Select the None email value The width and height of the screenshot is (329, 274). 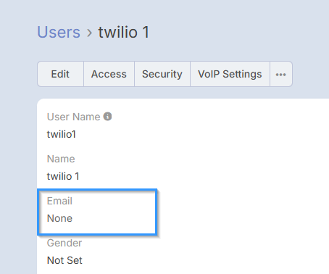pyautogui.click(x=59, y=218)
